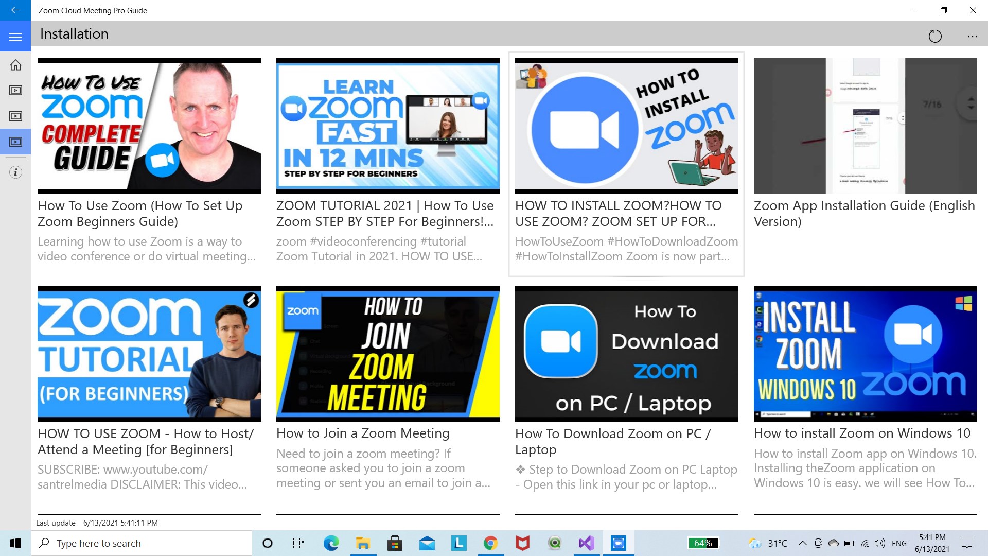Screen dimensions: 988x556
Task: Click How to Join a Zoom Meeting title
Action: pos(363,433)
